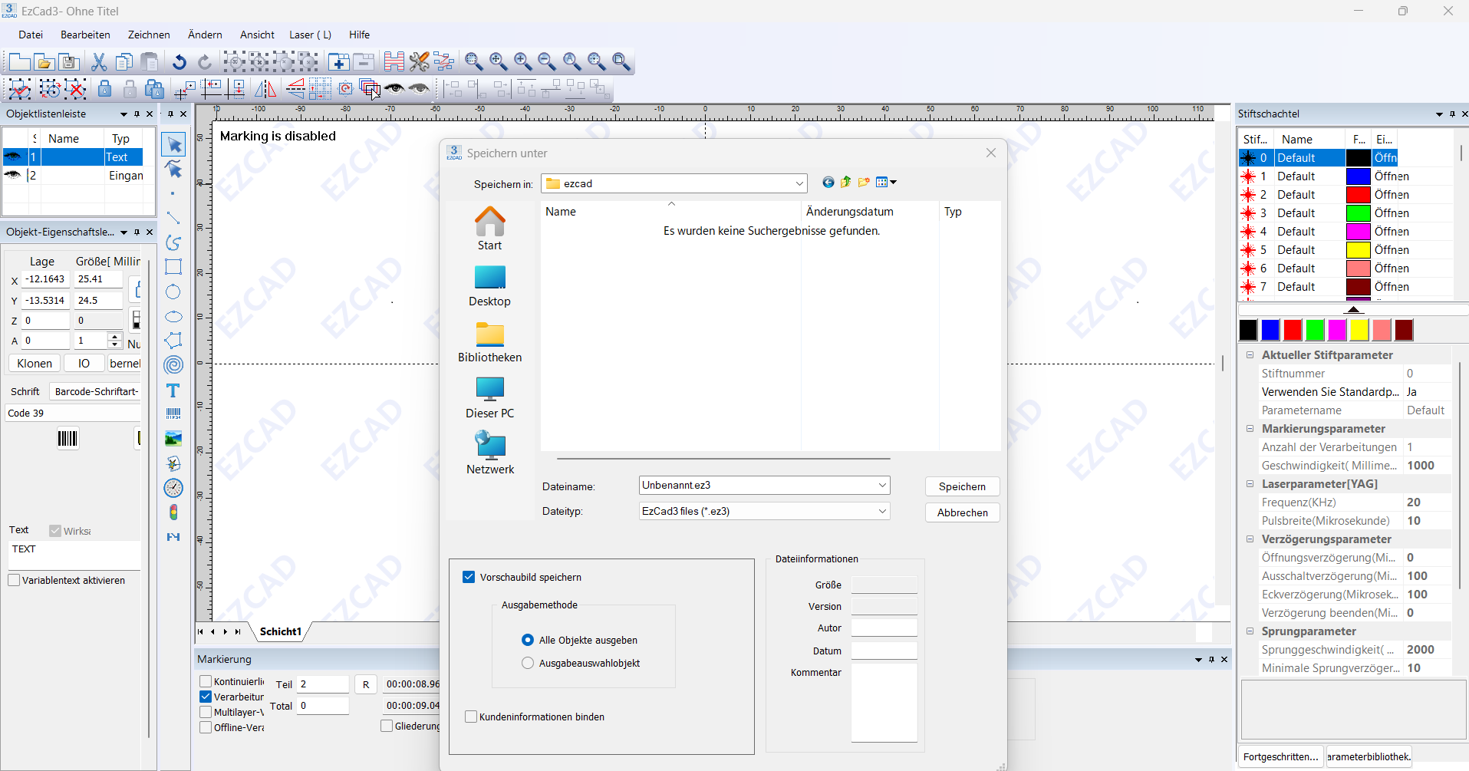Image resolution: width=1469 pixels, height=771 pixels.
Task: Open the Bearbeiten menu
Action: pyautogui.click(x=85, y=35)
